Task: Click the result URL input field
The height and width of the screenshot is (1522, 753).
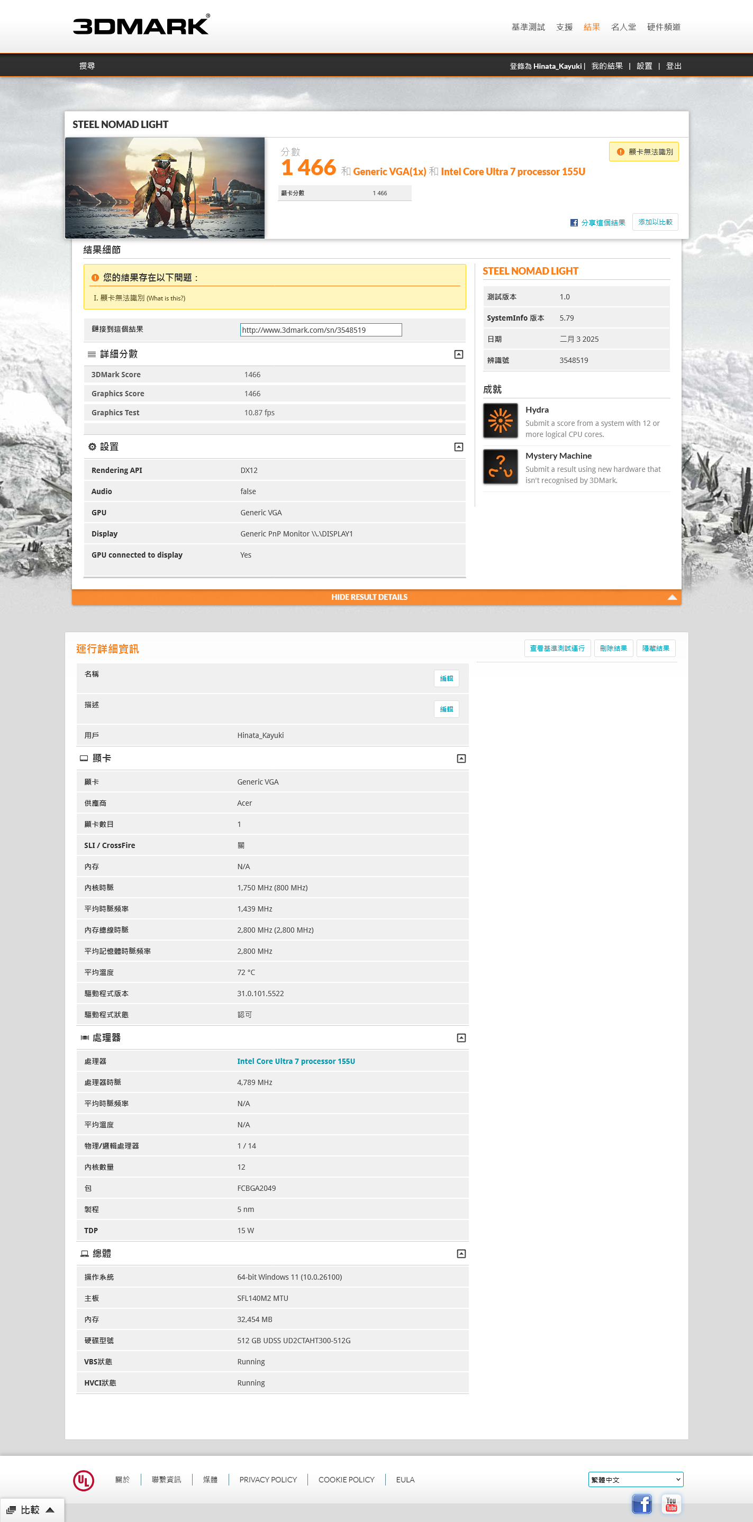Action: tap(320, 330)
